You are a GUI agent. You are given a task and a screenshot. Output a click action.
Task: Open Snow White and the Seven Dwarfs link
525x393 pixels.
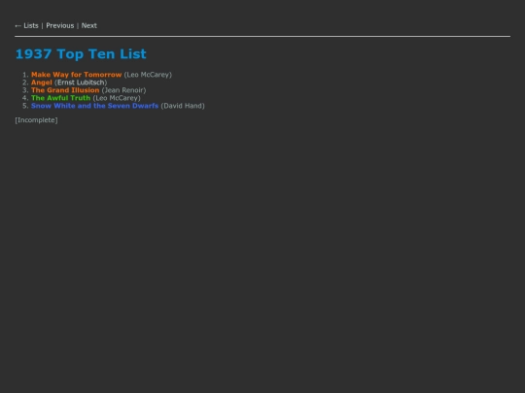coord(94,106)
